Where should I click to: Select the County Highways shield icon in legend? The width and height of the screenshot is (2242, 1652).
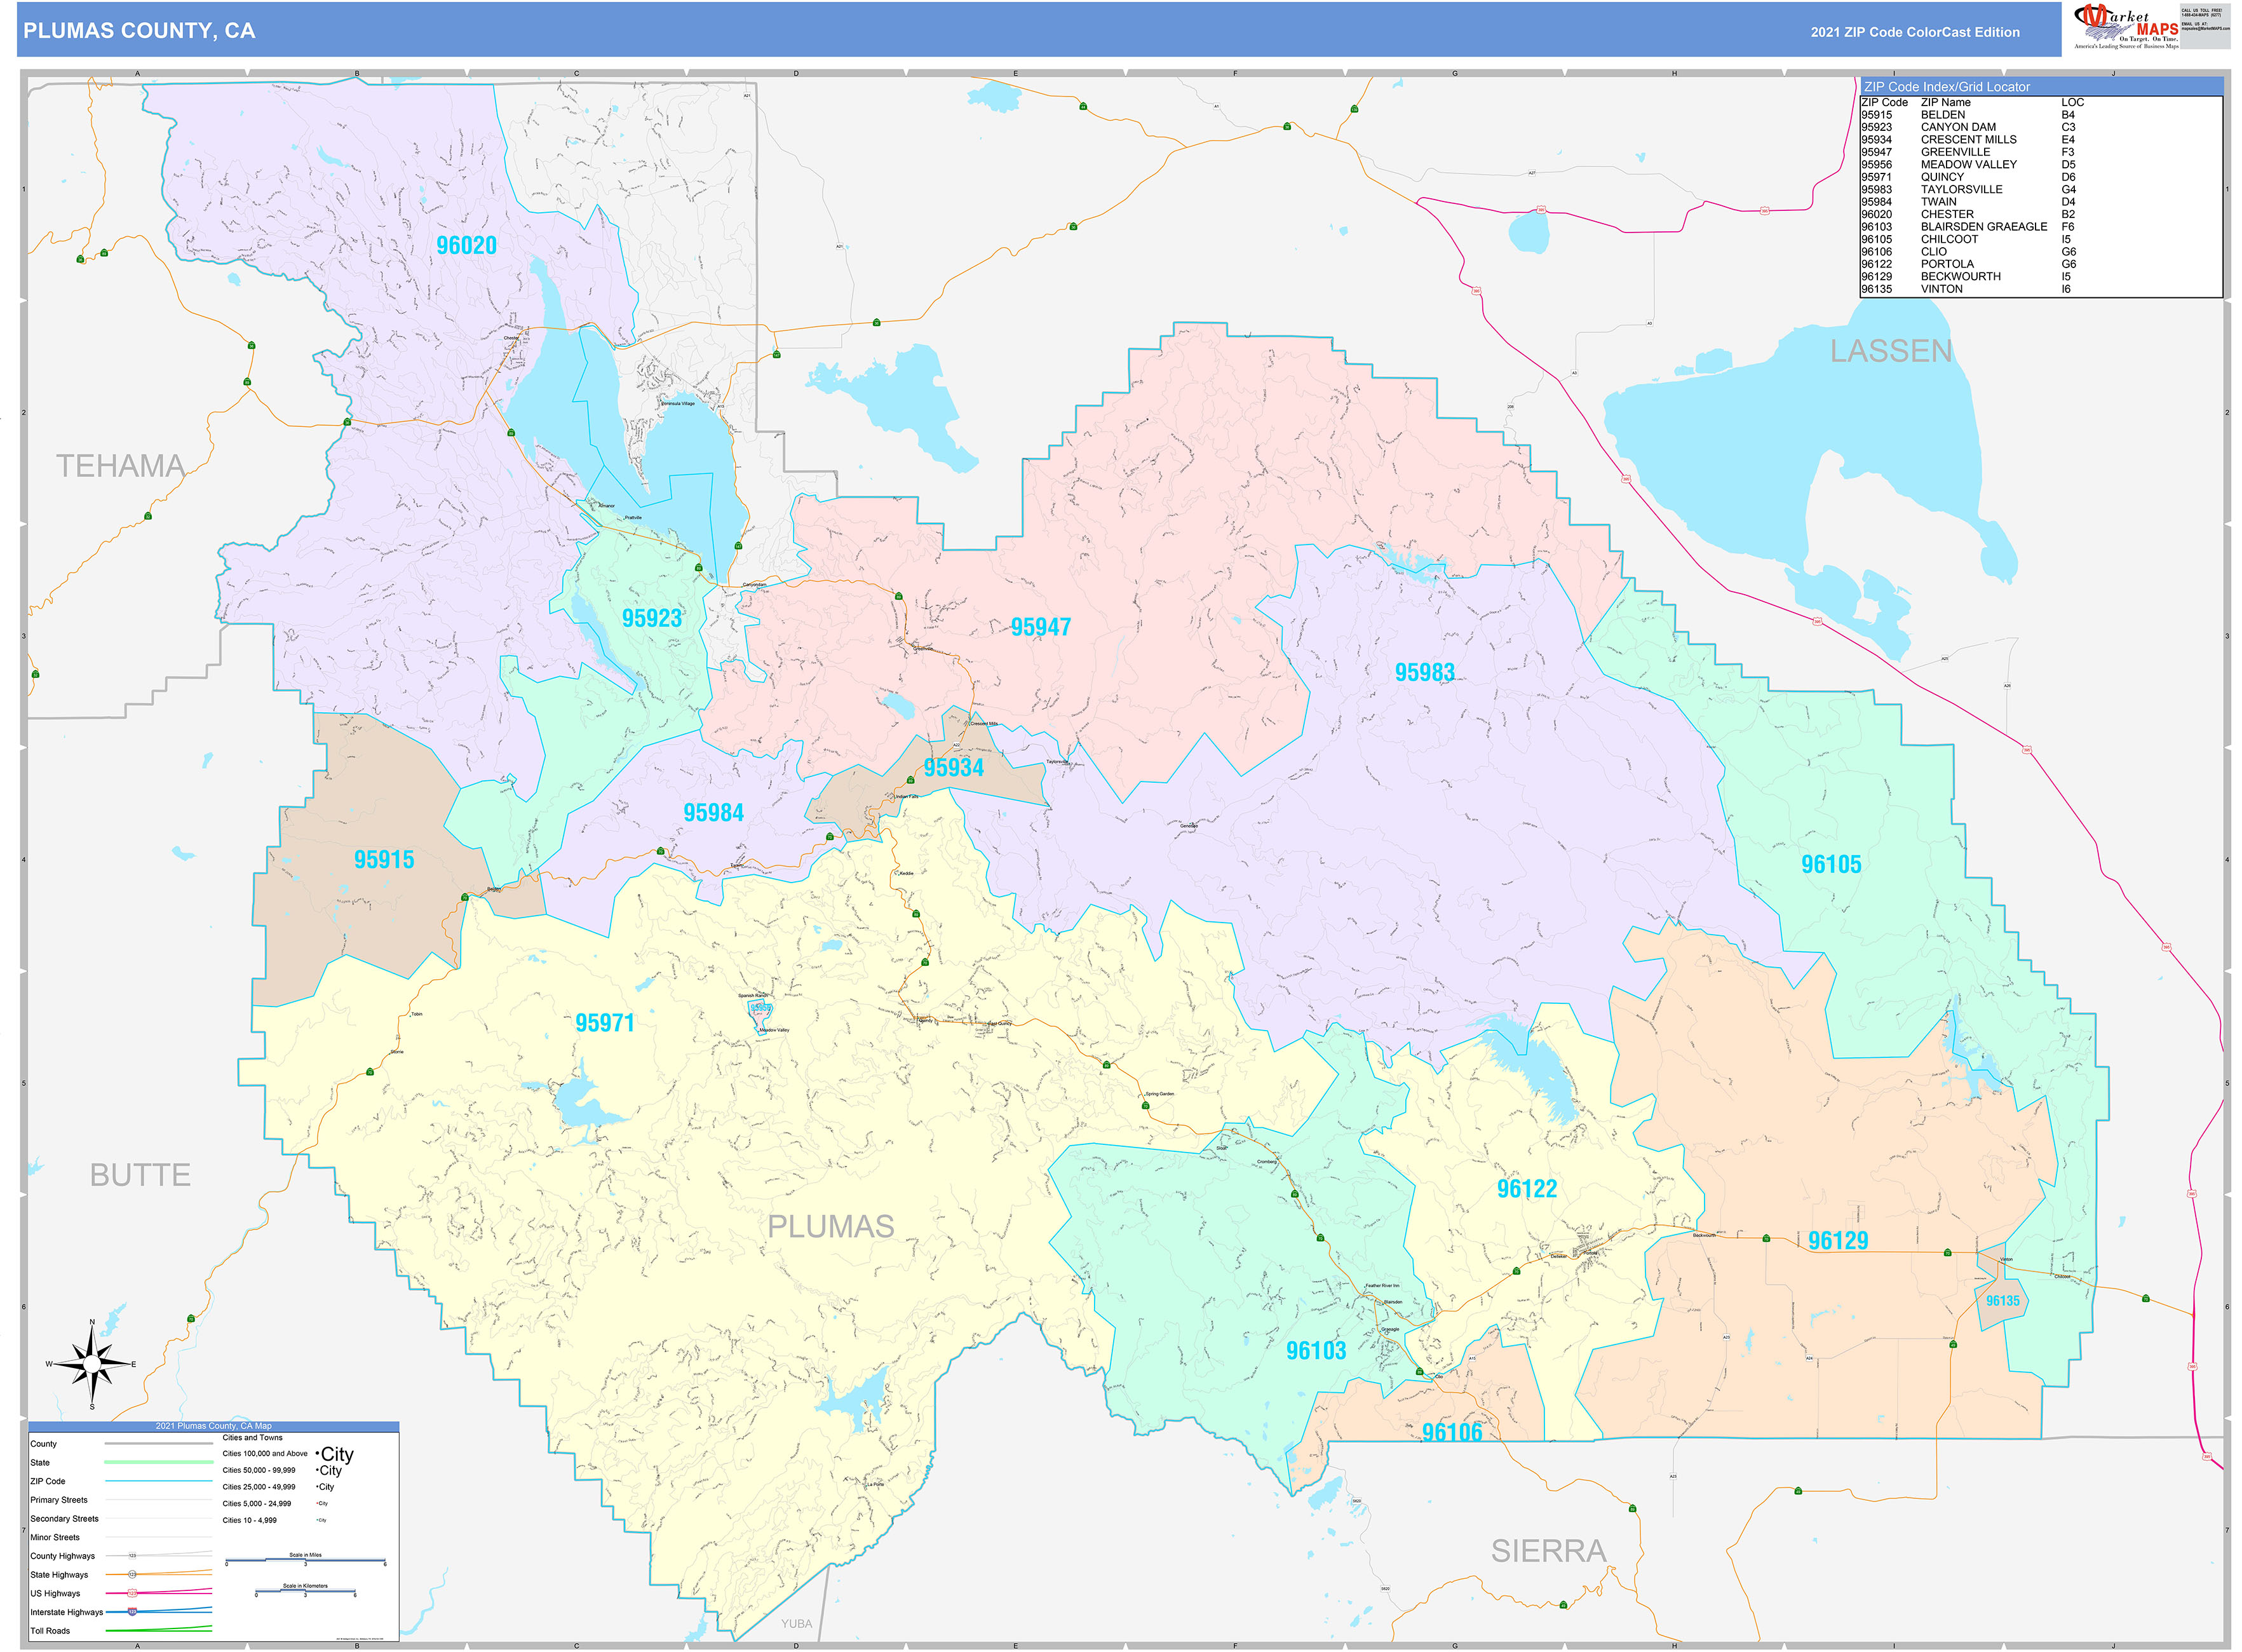click(133, 1556)
